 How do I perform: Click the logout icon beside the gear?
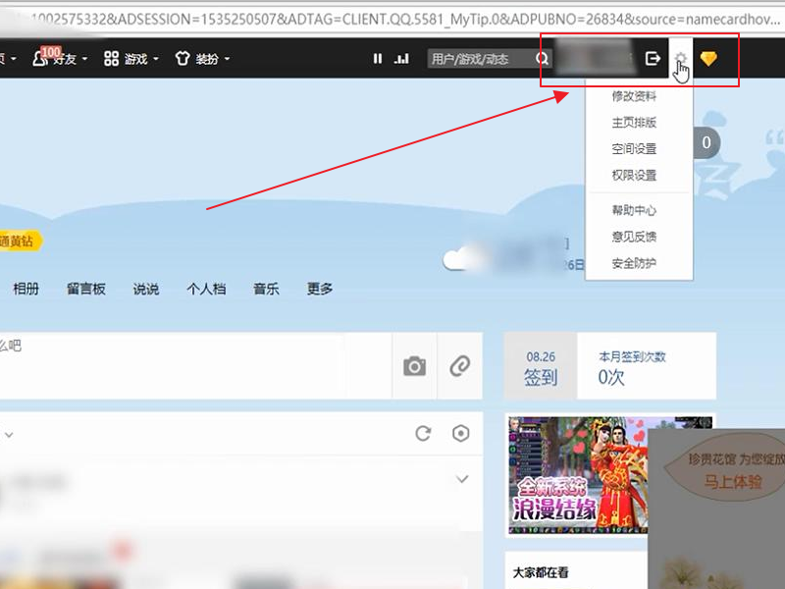click(654, 58)
